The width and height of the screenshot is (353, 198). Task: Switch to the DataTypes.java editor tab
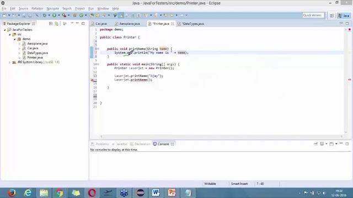[193, 24]
